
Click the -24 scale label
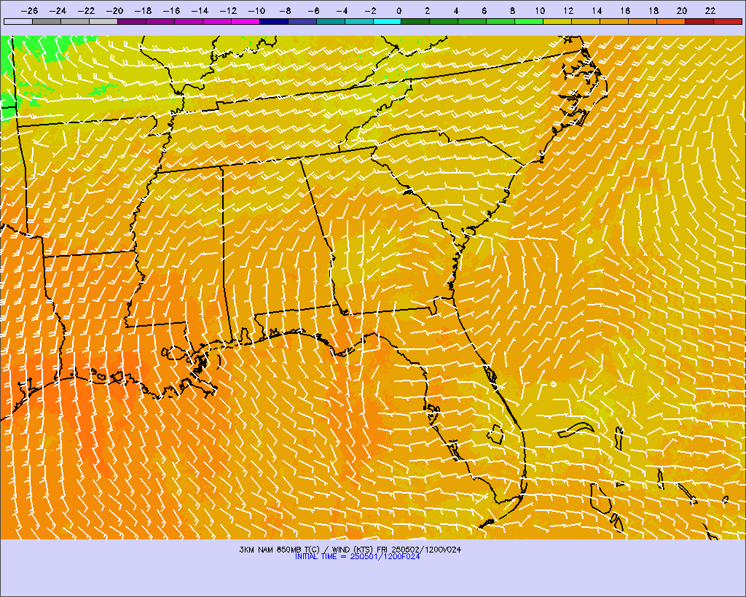[58, 11]
